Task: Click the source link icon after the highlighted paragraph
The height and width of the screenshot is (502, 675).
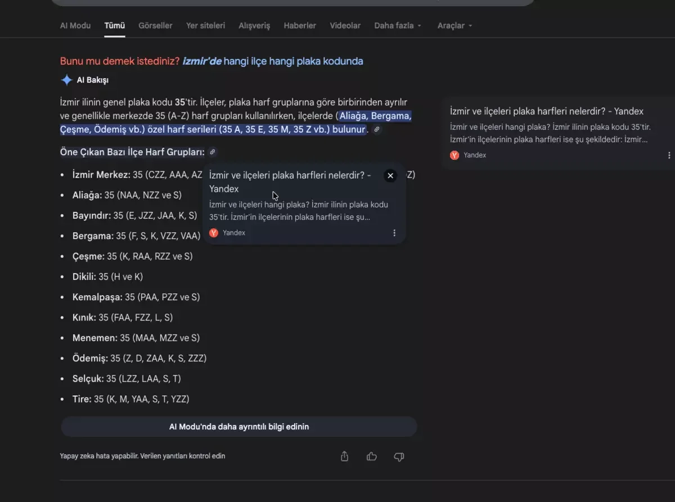Action: point(377,130)
